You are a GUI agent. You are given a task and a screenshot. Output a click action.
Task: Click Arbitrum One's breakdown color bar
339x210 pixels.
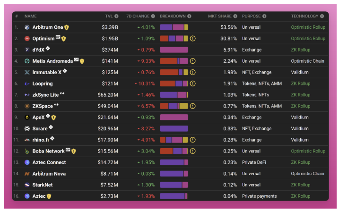click(174, 27)
